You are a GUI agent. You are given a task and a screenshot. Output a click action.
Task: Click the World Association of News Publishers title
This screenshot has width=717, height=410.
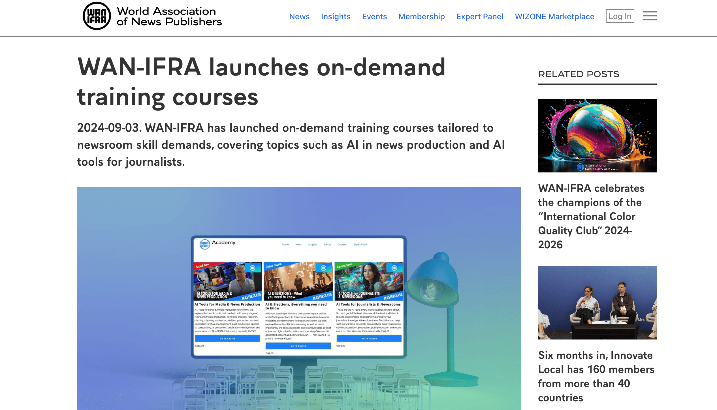[169, 16]
